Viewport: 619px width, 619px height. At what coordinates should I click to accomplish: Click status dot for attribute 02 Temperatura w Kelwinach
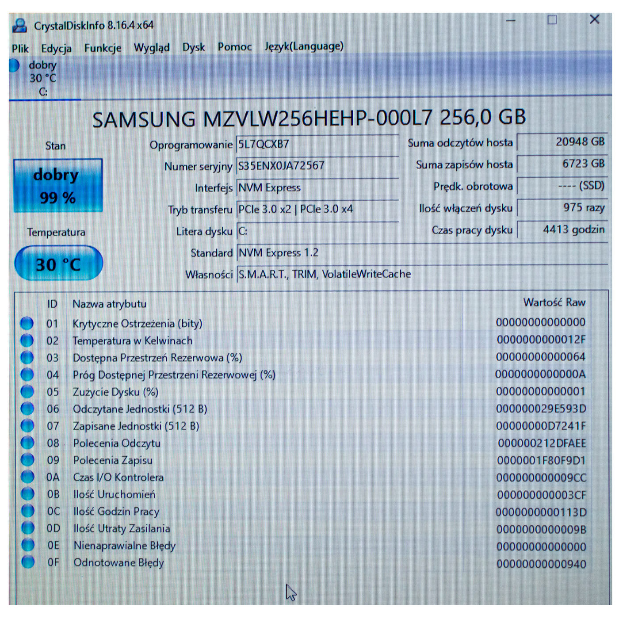(27, 340)
